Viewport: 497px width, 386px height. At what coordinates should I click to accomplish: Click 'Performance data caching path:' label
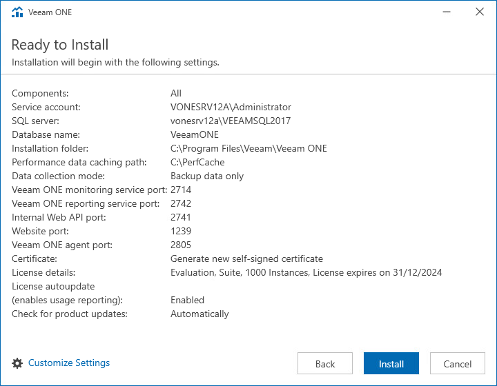pos(79,162)
